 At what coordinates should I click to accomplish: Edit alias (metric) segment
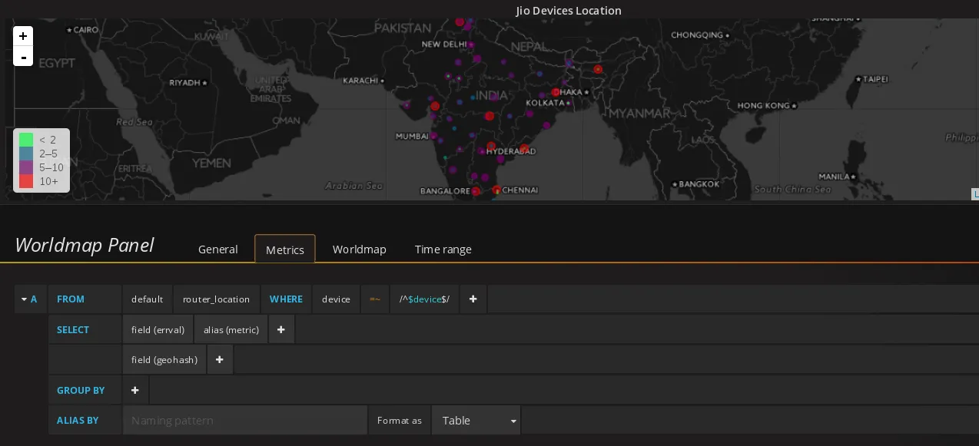tap(231, 329)
